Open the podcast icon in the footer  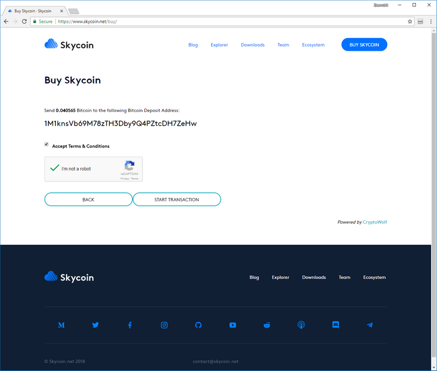(301, 325)
